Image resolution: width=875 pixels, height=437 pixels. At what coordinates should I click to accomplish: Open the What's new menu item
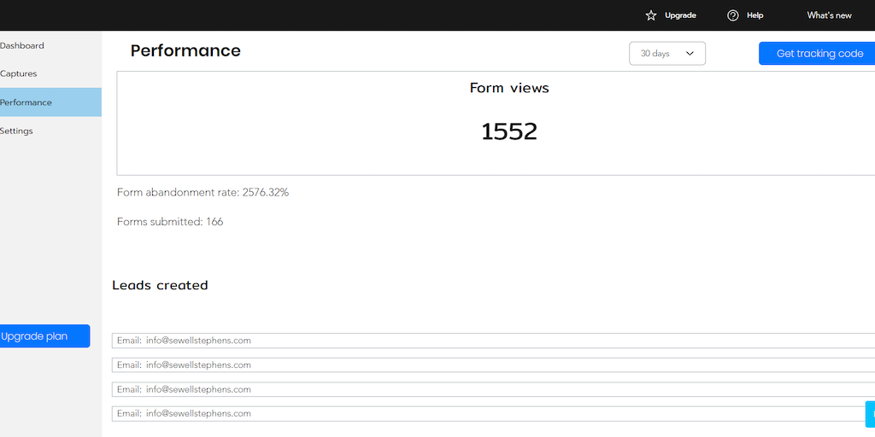tap(829, 15)
